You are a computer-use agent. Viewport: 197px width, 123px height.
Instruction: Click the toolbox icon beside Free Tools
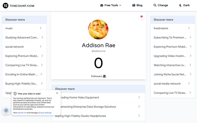coord(102,5)
